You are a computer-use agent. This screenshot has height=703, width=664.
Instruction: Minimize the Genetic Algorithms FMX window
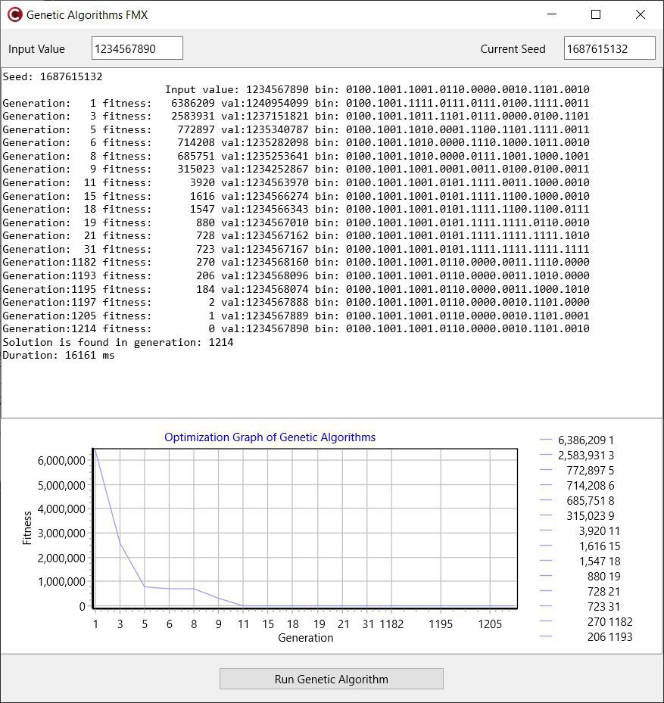552,14
